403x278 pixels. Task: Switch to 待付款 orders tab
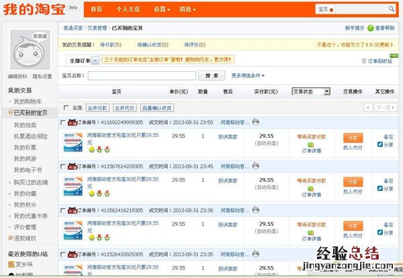(x=110, y=44)
